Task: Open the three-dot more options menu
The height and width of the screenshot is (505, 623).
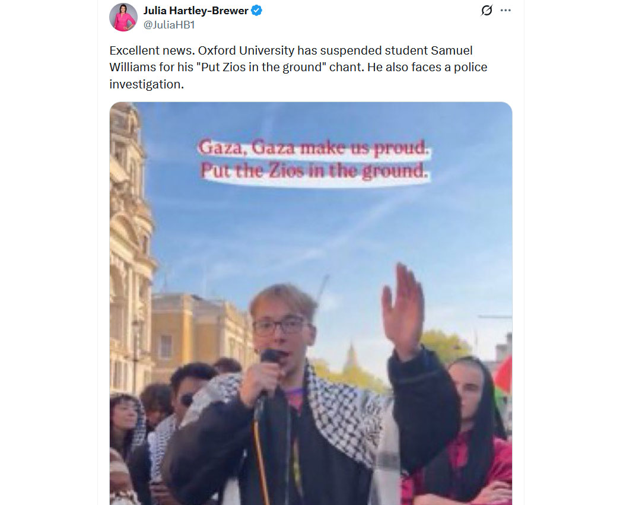Action: (x=506, y=10)
